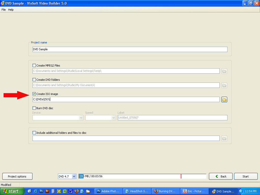This screenshot has height=195, width=260.
Task: Open the blue notepad Quick Launch icon
Action: (82, 191)
